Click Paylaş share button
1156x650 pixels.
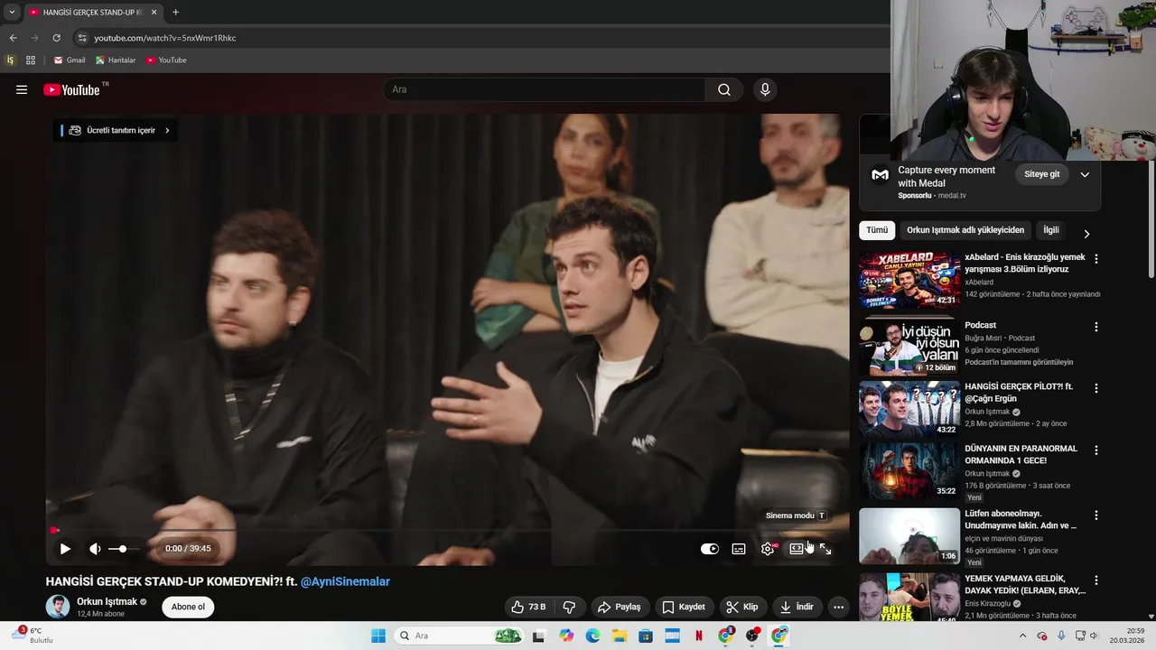tap(620, 607)
